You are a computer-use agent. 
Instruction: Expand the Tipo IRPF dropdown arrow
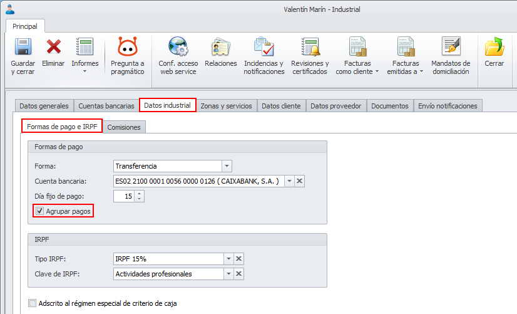coord(228,259)
